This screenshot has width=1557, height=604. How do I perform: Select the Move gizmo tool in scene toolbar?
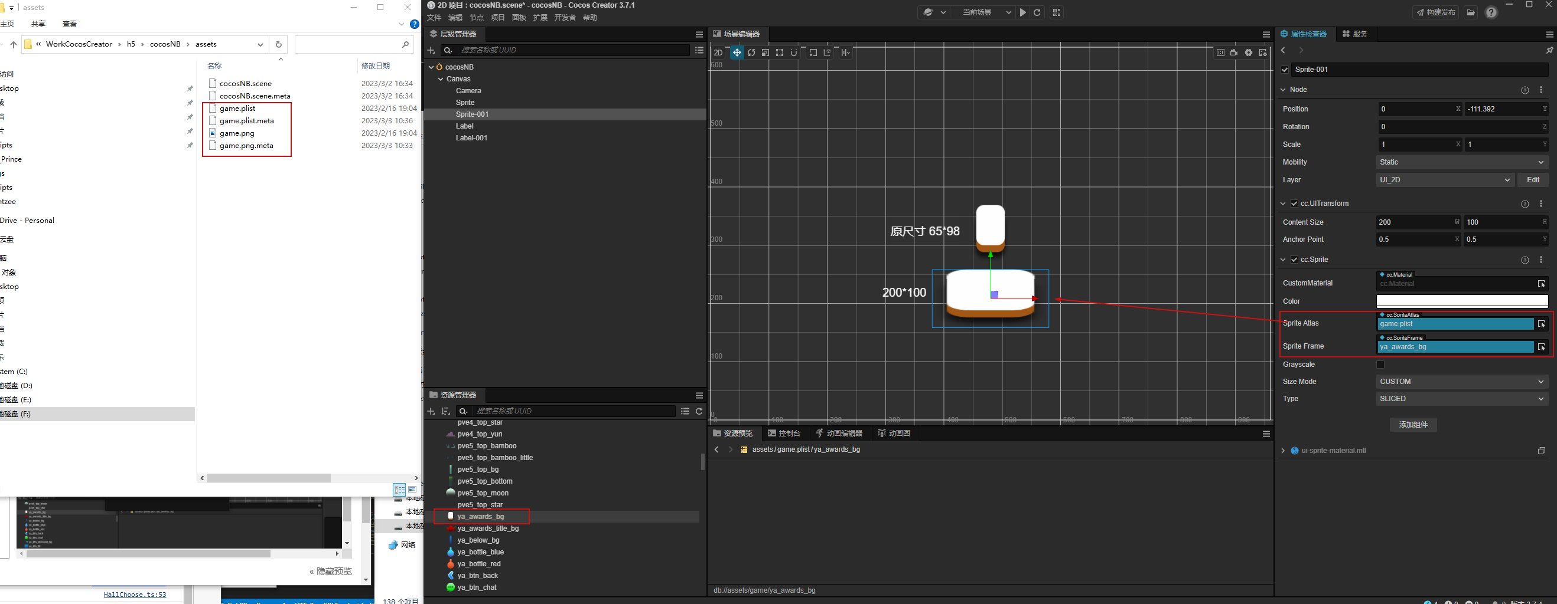(736, 53)
